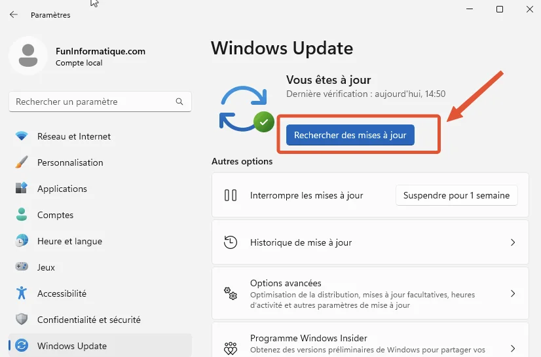Click the large update status sync icon
This screenshot has height=357, width=541.
pyautogui.click(x=246, y=109)
